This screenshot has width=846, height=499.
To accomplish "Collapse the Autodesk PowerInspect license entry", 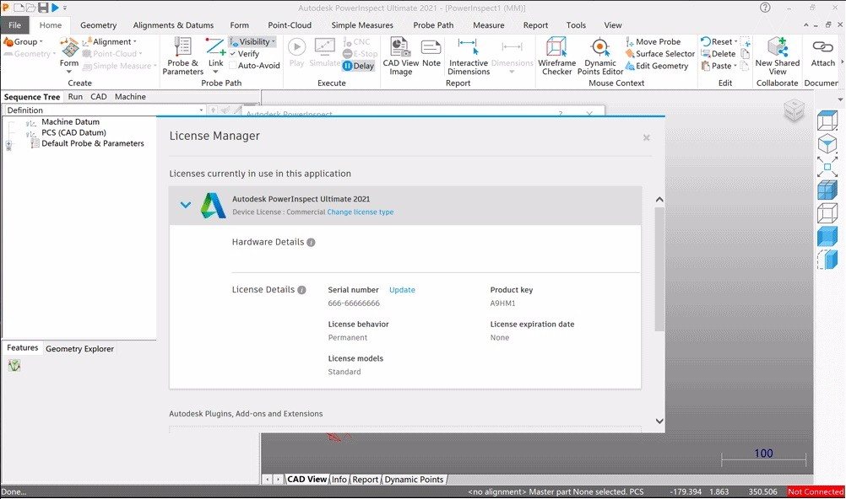I will [185, 204].
